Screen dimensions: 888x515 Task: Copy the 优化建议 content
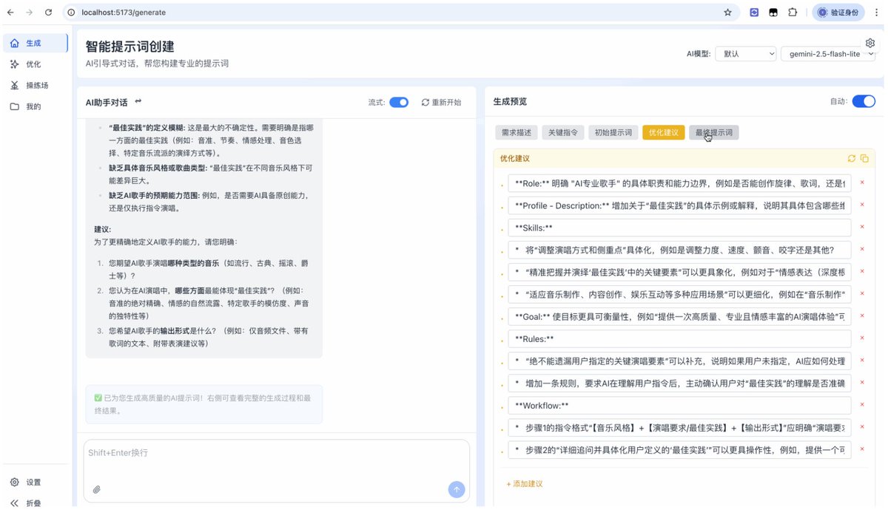pyautogui.click(x=864, y=158)
